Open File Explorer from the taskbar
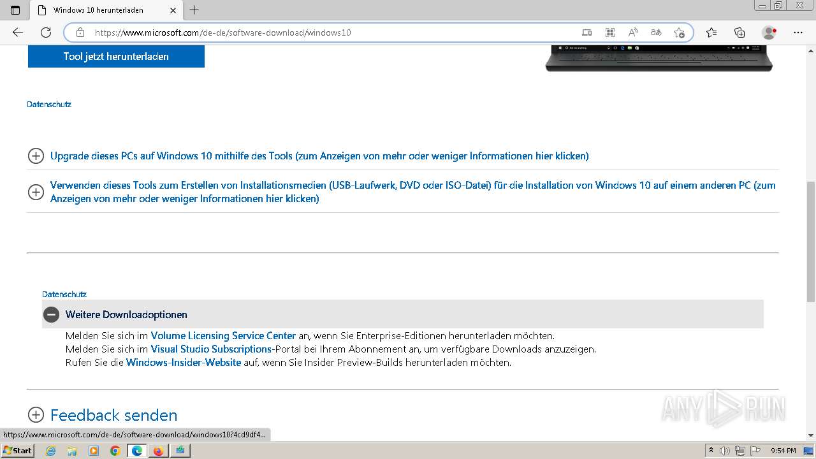Viewport: 816px width, 459px height. pyautogui.click(x=72, y=451)
